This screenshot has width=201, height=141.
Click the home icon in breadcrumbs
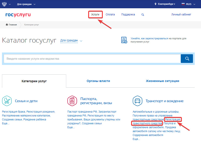coord(7,25)
